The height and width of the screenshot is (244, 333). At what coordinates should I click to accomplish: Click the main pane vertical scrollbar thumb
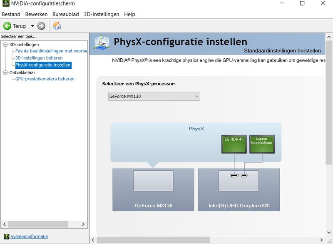(329, 102)
